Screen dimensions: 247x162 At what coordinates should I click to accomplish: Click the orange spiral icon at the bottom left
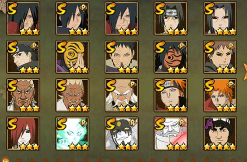pos(5,160)
